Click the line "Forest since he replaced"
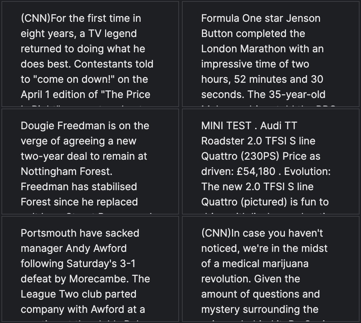The width and height of the screenshot is (361, 323). tap(79, 202)
